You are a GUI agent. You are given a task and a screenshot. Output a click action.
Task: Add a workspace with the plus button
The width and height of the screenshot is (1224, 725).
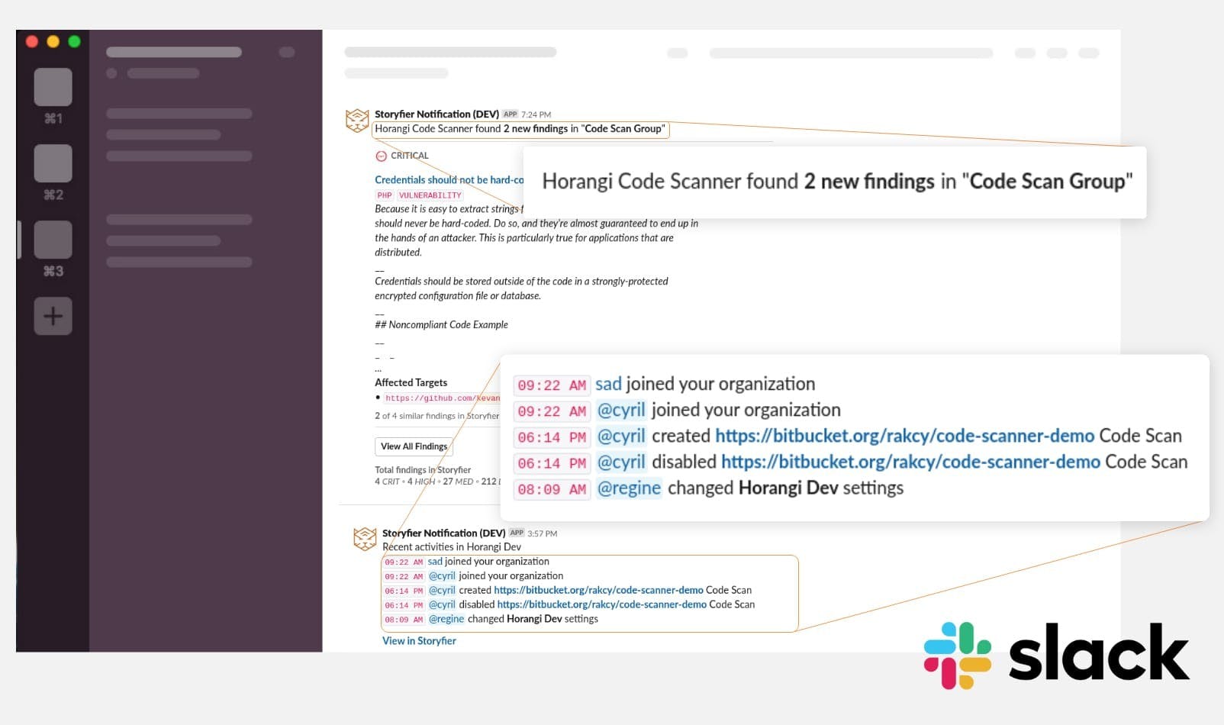point(53,316)
